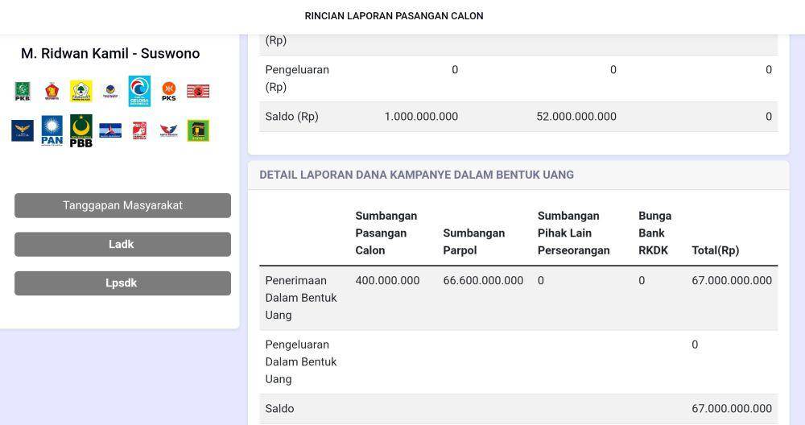
Task: Open the Lpsdk report button
Action: click(x=122, y=283)
